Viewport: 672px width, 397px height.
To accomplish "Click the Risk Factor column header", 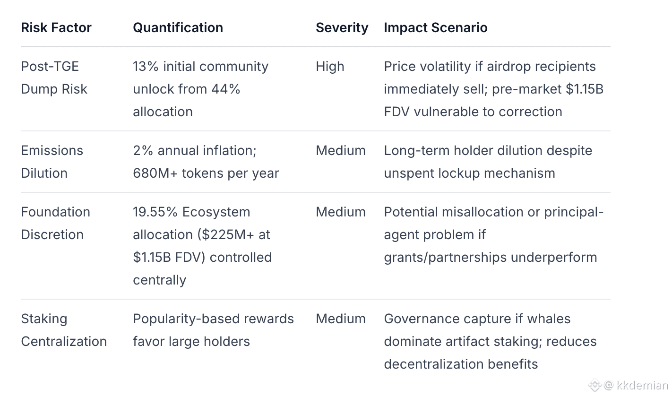I will (x=56, y=27).
